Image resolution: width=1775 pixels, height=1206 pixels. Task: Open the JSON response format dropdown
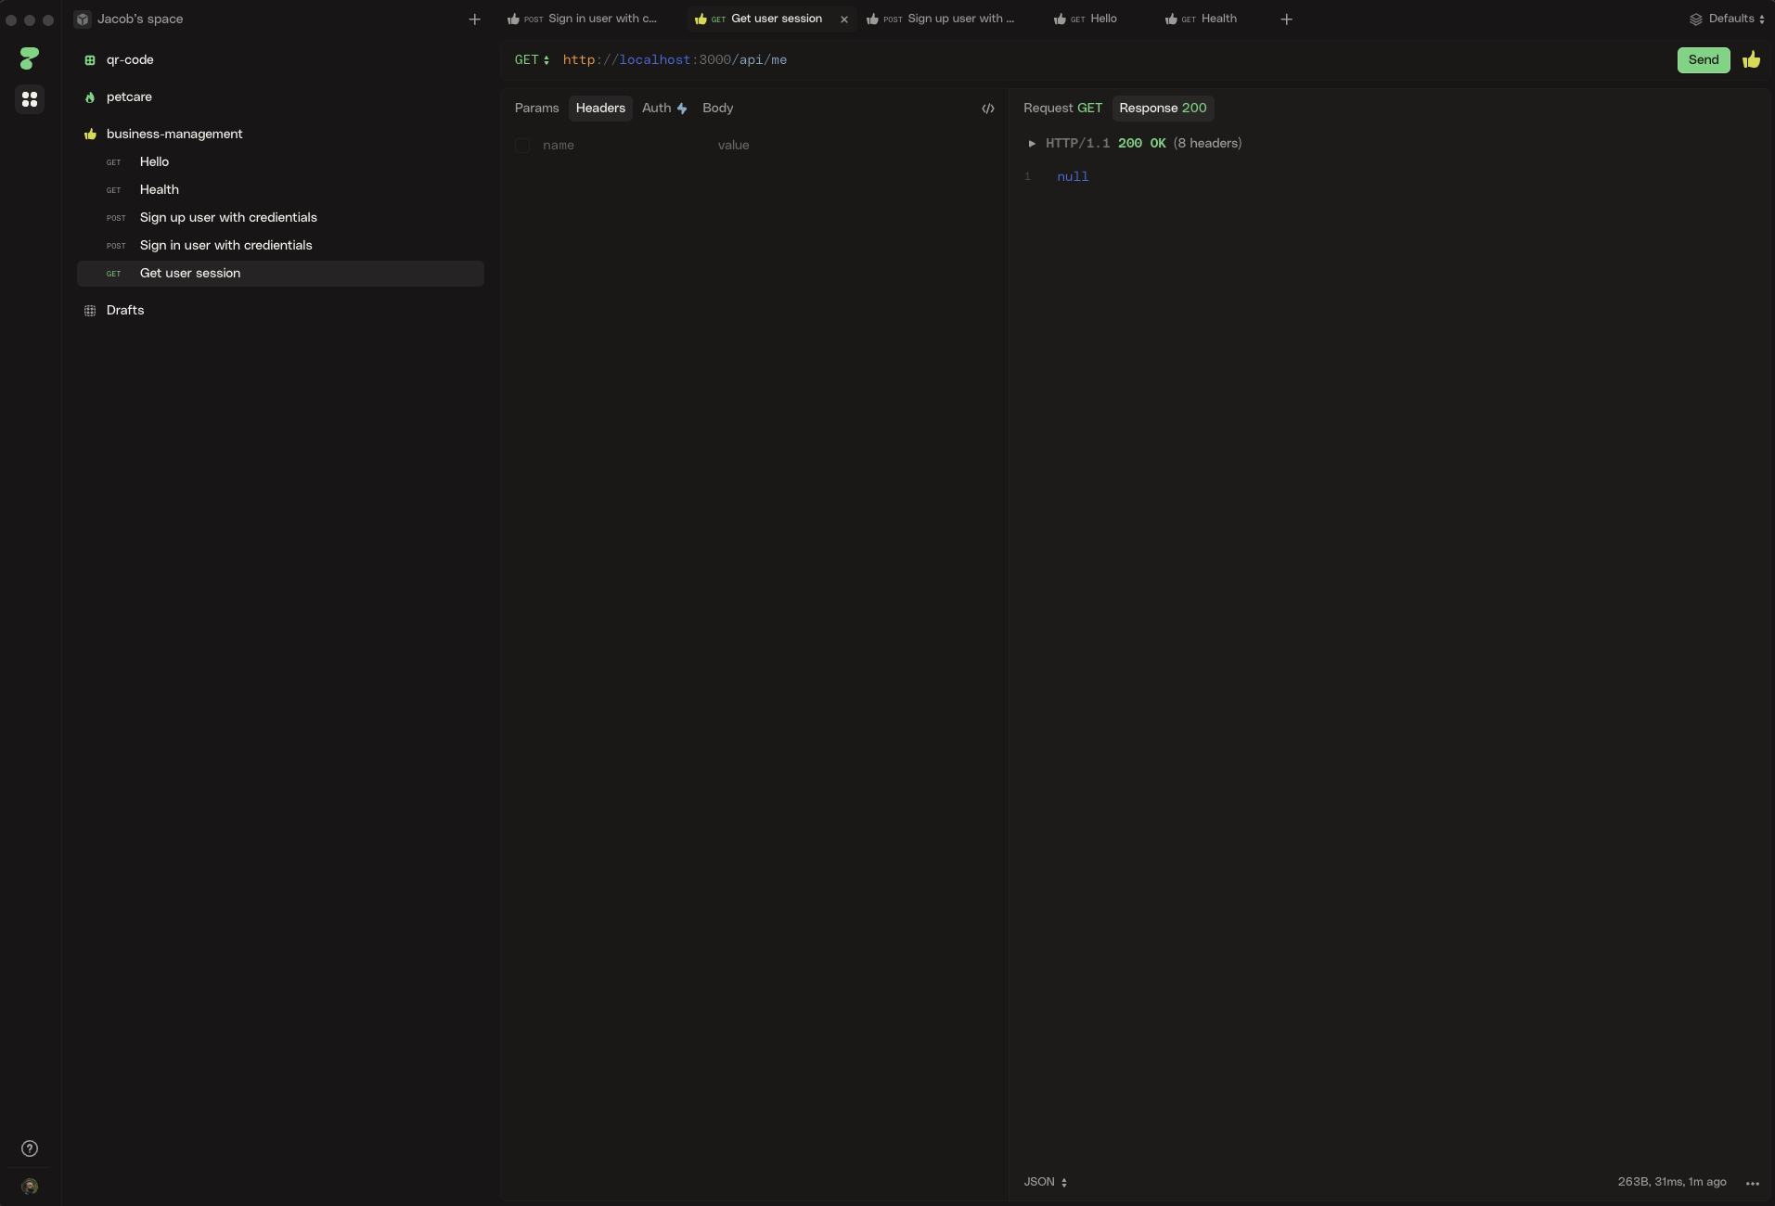pyautogui.click(x=1046, y=1182)
